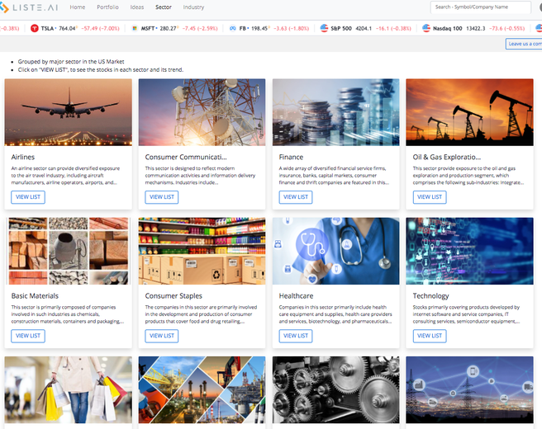Viewport: 542px width, 429px height.
Task: View list for the Finance sector
Action: pos(296,197)
